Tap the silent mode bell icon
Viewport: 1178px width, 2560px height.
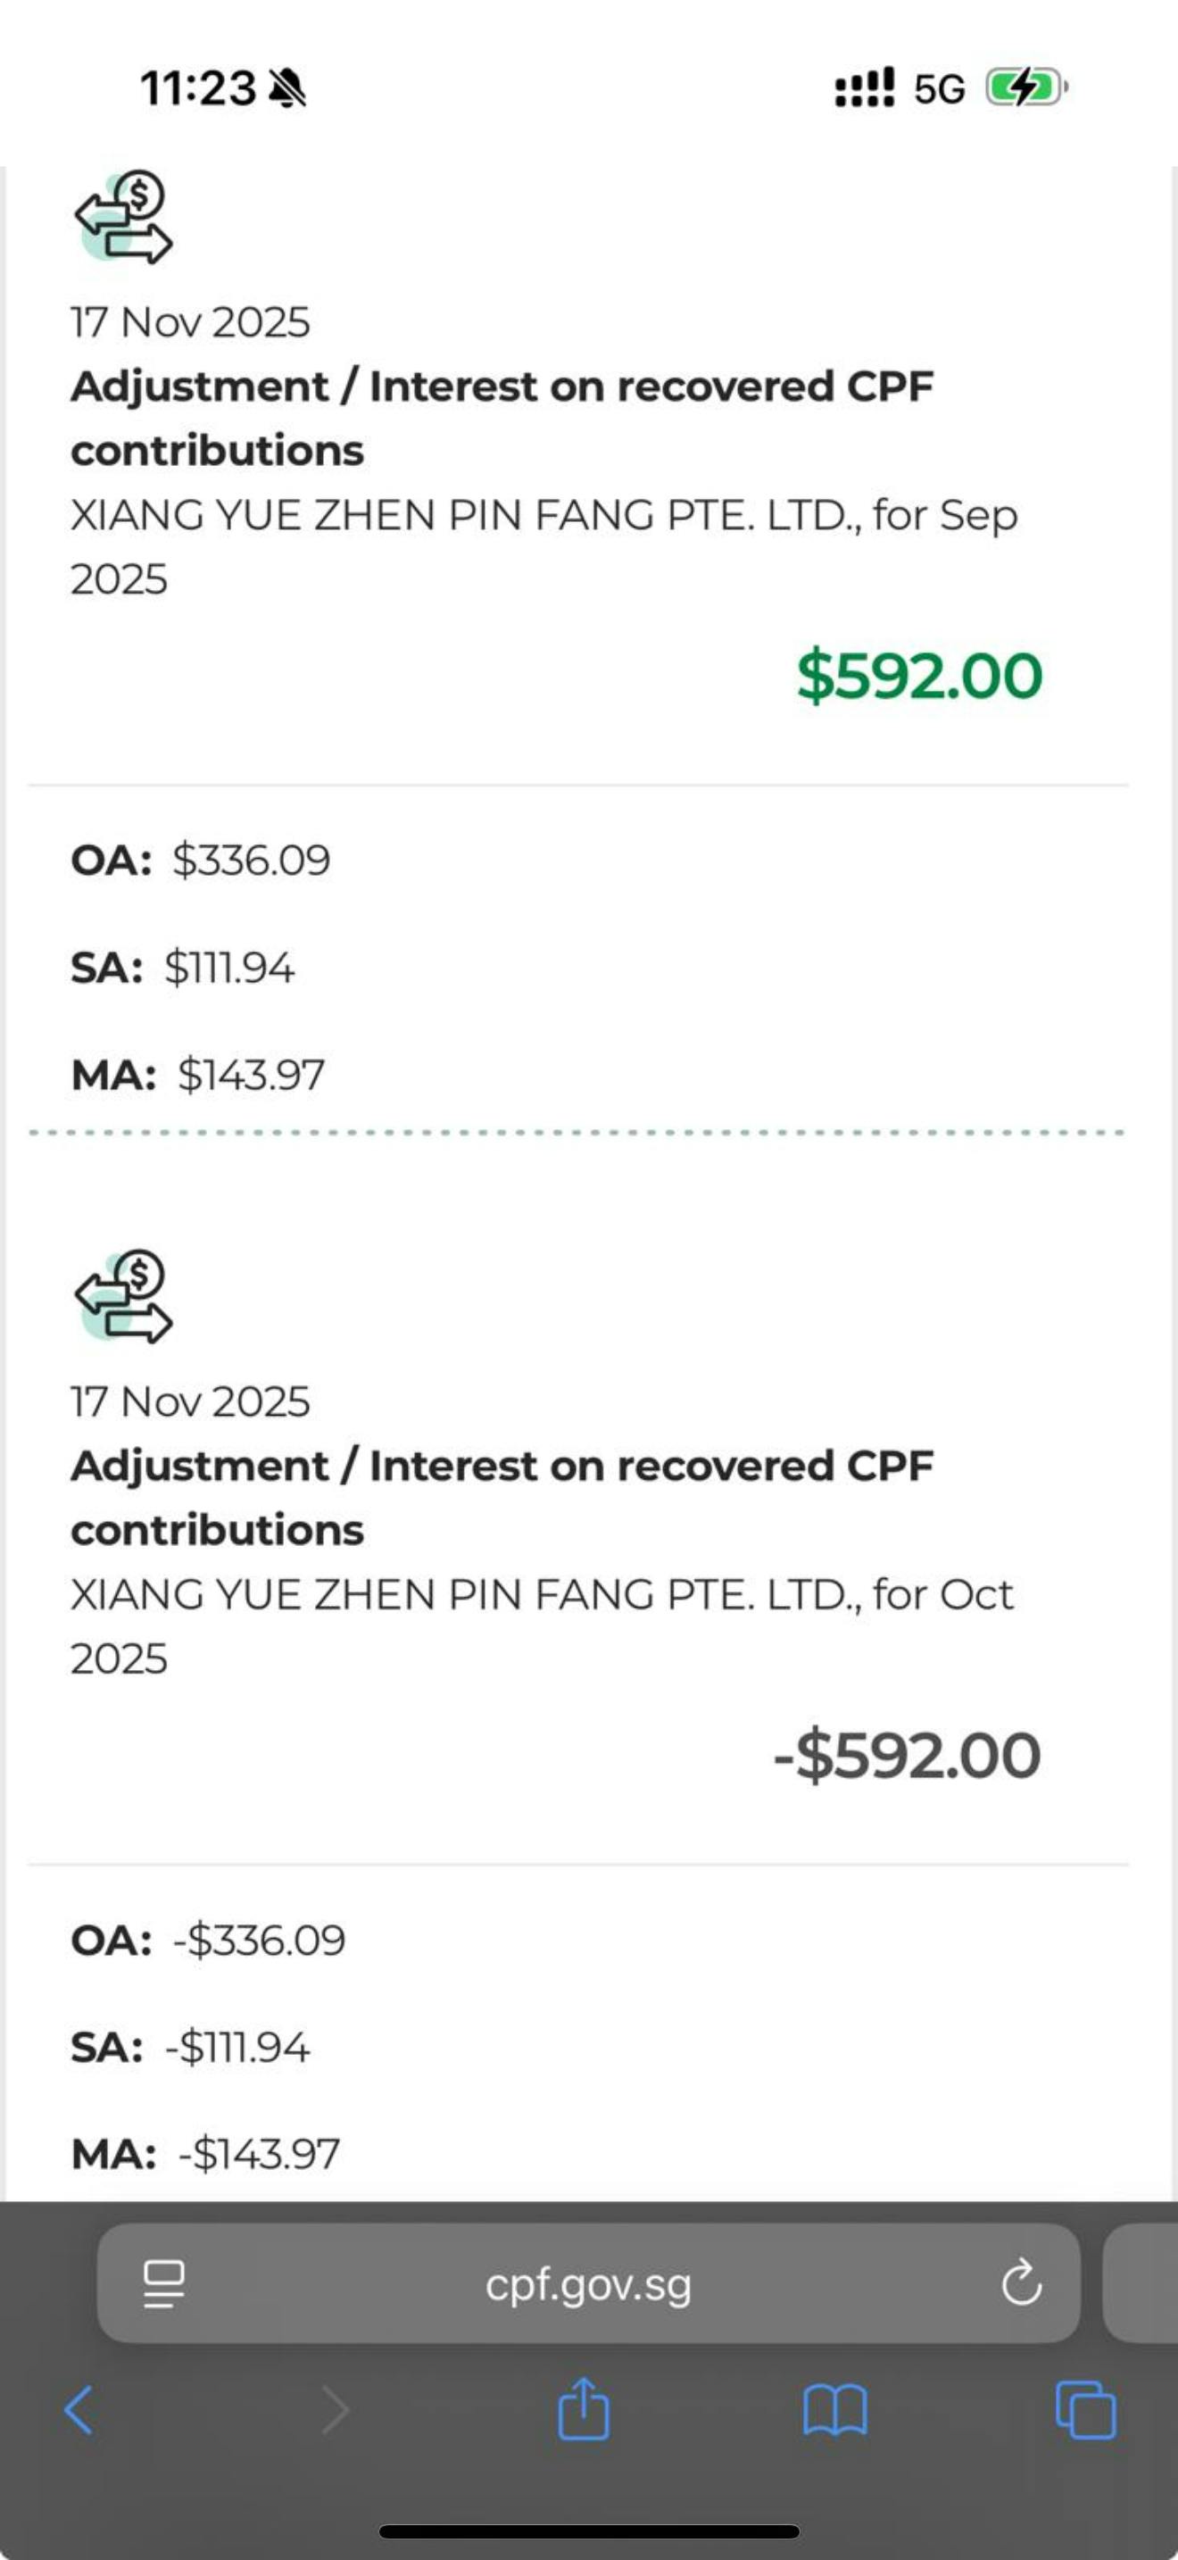click(x=287, y=89)
